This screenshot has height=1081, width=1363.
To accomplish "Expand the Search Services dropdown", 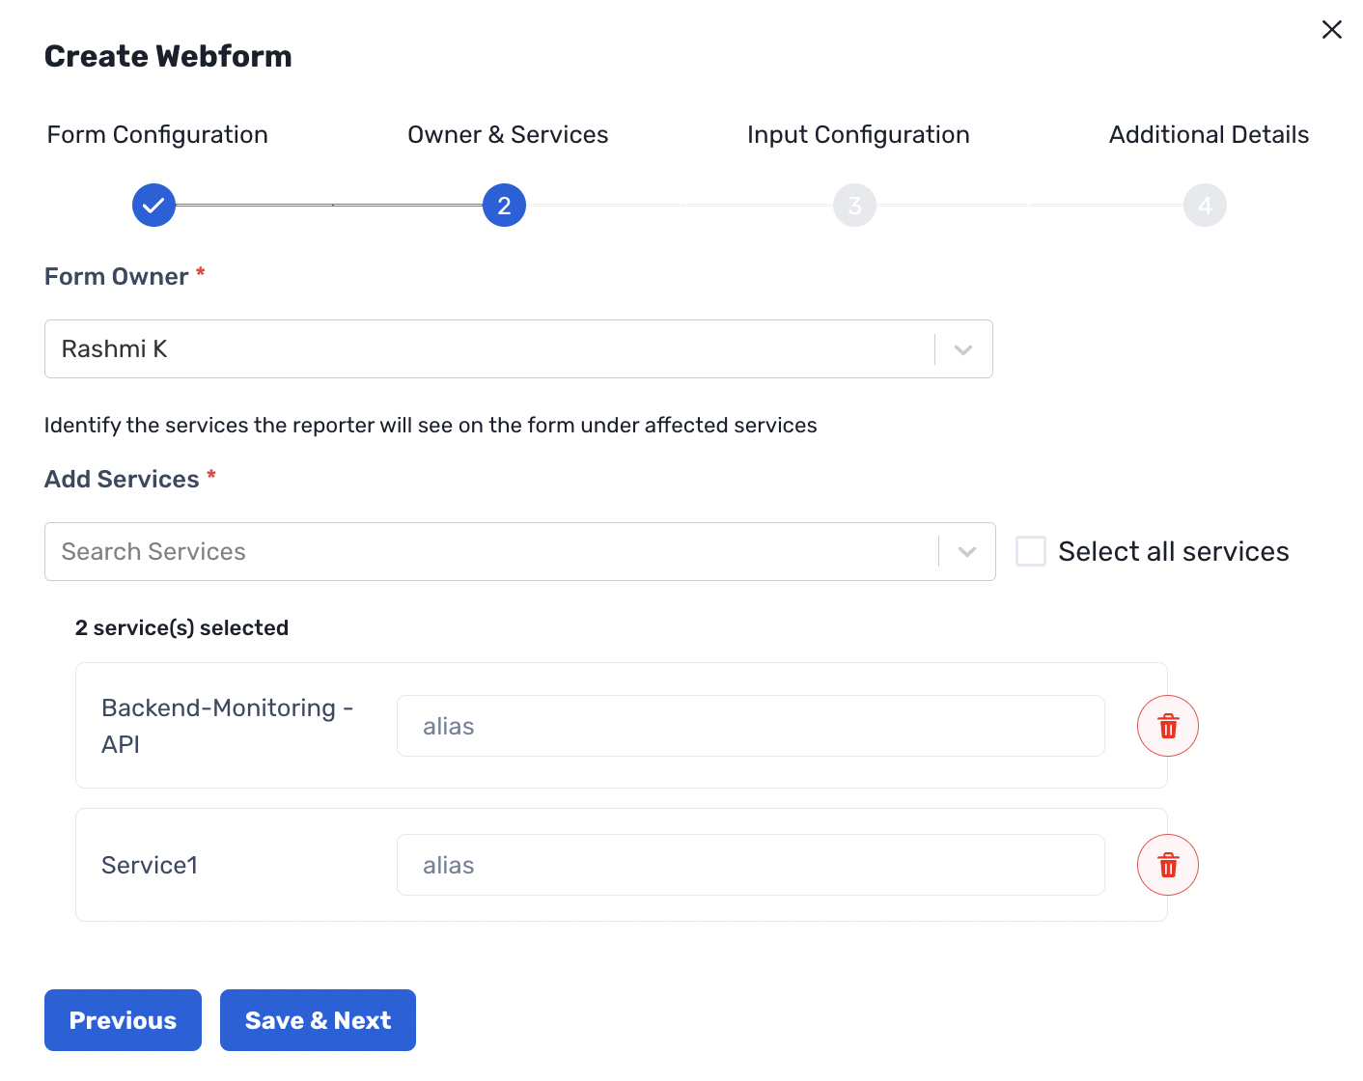I will coord(966,551).
